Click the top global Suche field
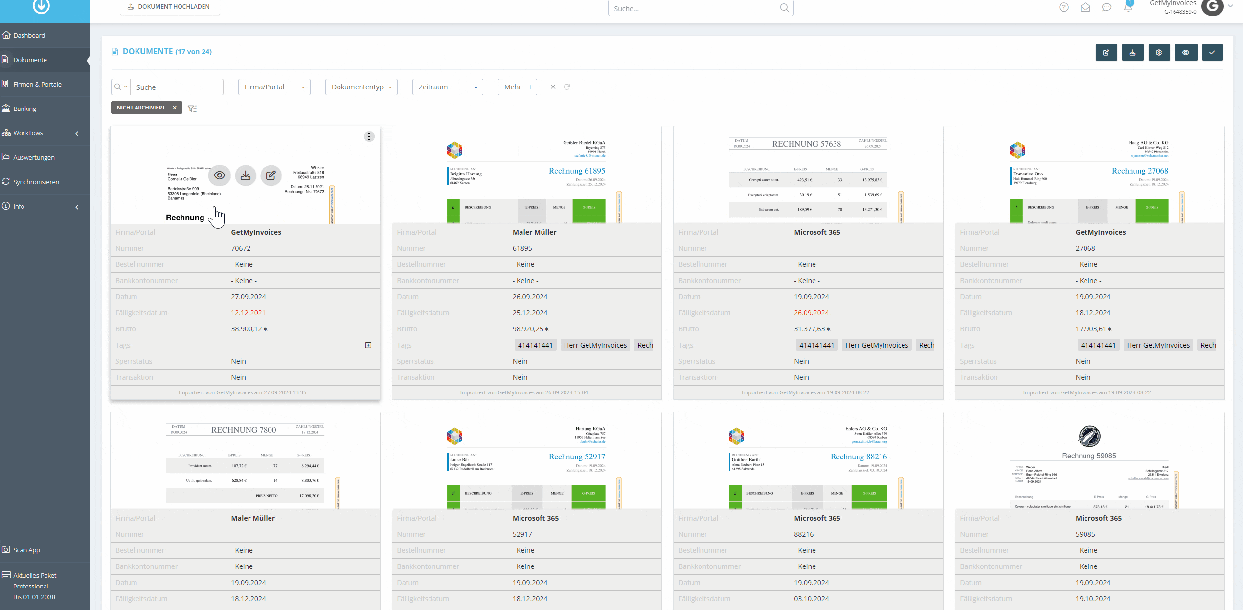Viewport: 1243px width, 610px height. pos(701,8)
